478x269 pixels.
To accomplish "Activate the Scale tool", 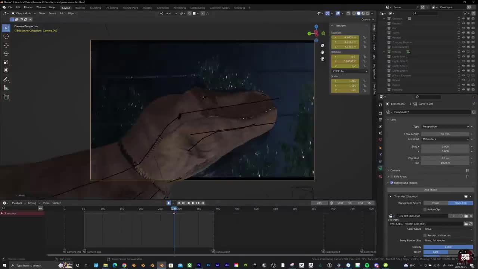I will (6, 62).
